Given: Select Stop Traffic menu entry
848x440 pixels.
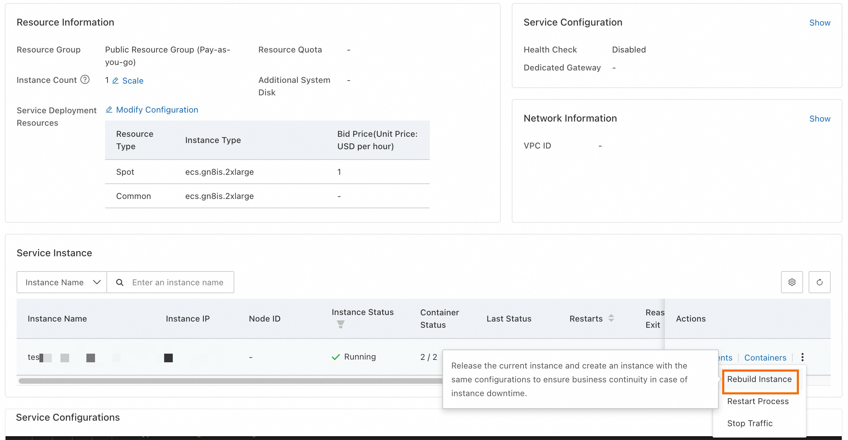Looking at the screenshot, I should coord(750,423).
